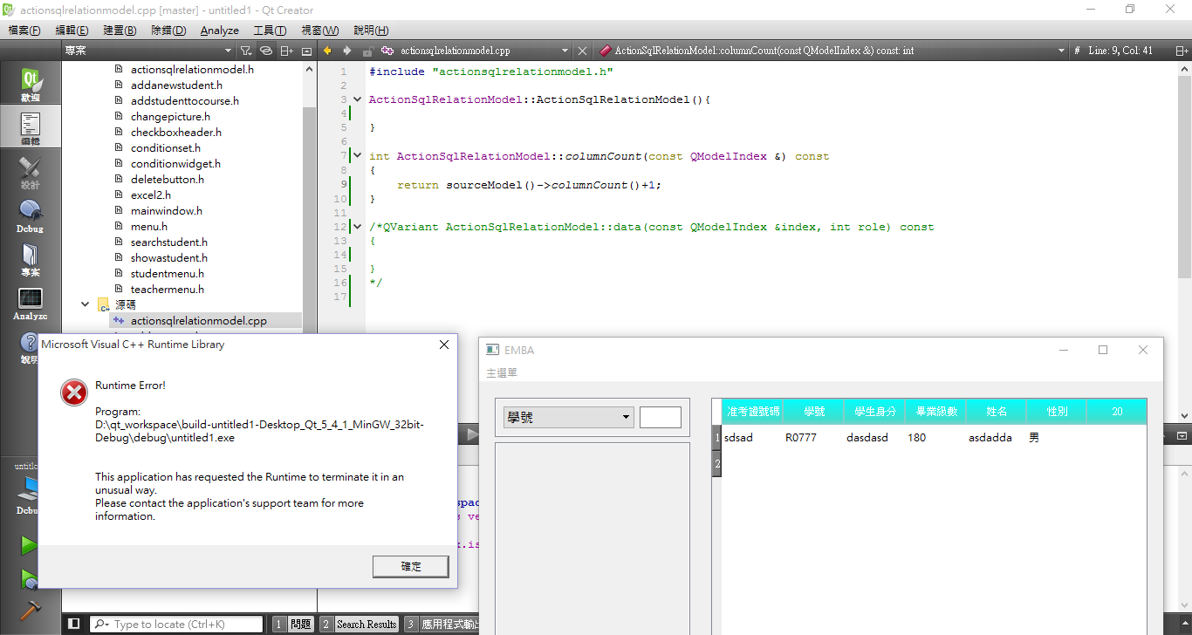Viewport: 1192px width, 635px height.
Task: Open the symbol/function selector dropdown
Action: click(832, 51)
